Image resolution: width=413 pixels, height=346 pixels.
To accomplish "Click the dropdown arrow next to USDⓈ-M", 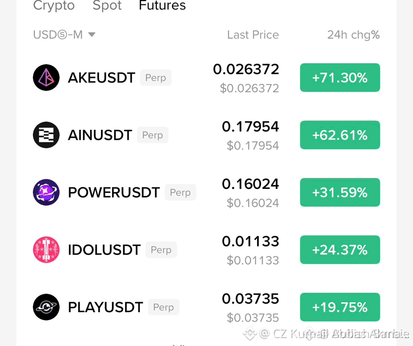I will click(x=91, y=34).
